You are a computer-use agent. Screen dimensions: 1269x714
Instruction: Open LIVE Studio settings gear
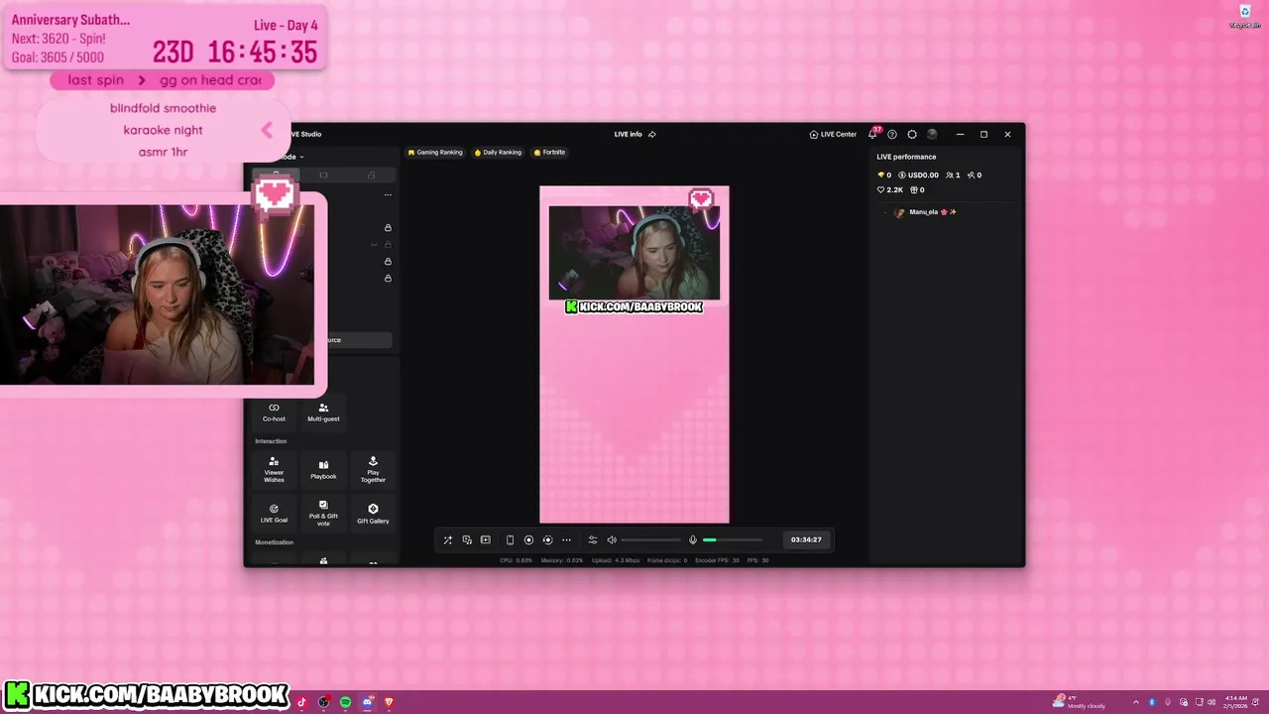[912, 134]
